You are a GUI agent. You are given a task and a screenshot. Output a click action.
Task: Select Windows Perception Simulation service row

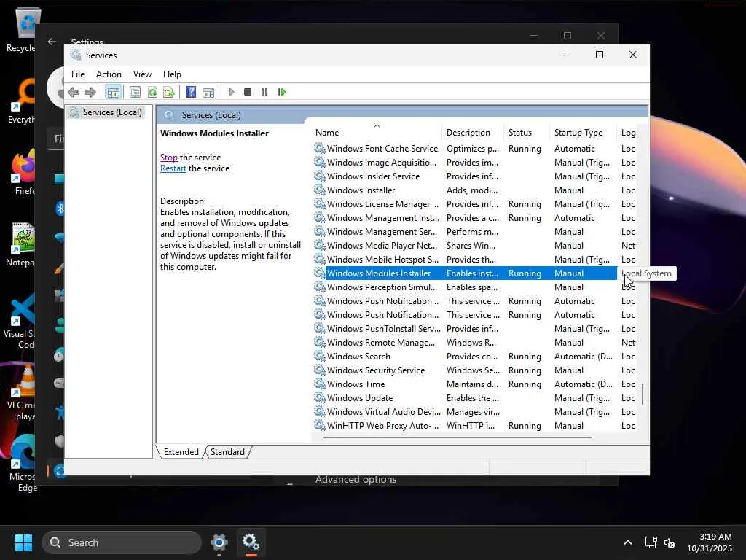(474, 287)
